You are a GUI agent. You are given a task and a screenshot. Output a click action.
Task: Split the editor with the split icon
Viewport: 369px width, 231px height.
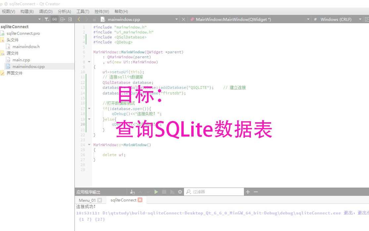coord(63,19)
